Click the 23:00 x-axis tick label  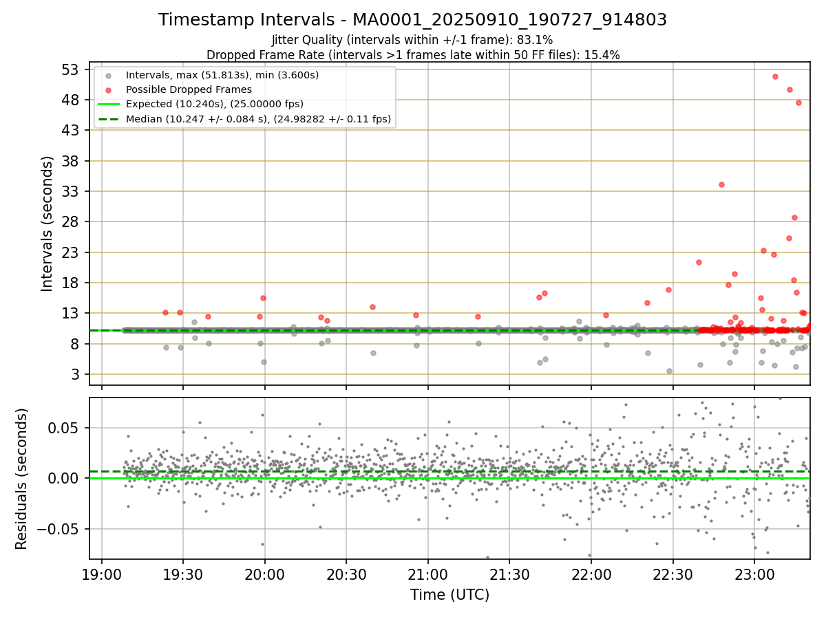754,574
